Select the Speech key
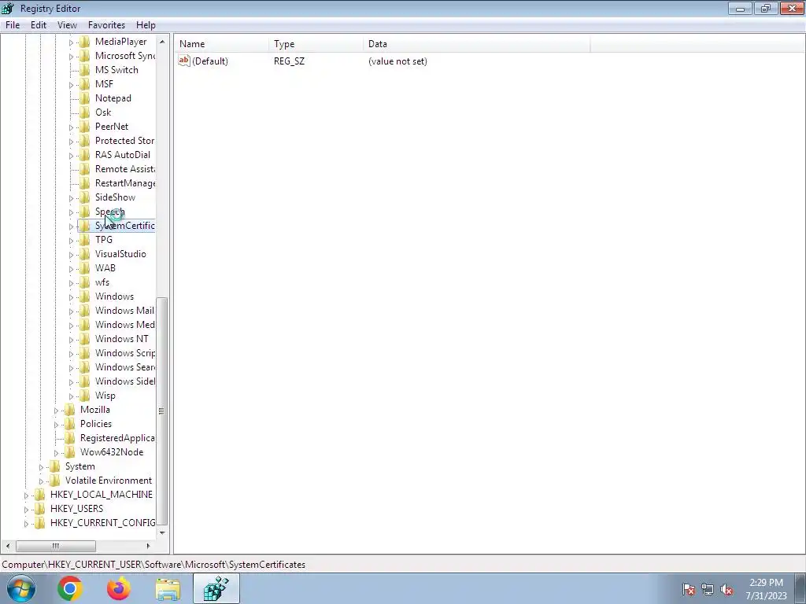 109,212
